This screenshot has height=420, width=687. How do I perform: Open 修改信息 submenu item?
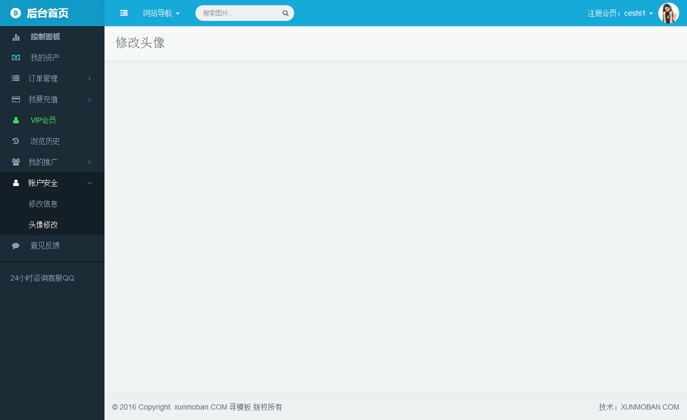coord(43,204)
